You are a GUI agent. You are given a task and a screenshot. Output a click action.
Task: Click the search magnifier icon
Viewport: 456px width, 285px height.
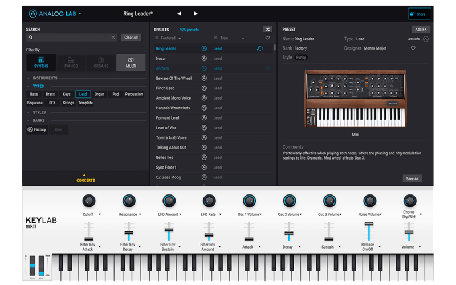coord(31,37)
